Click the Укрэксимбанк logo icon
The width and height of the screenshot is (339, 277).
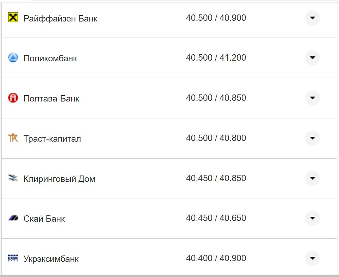[x=12, y=258]
